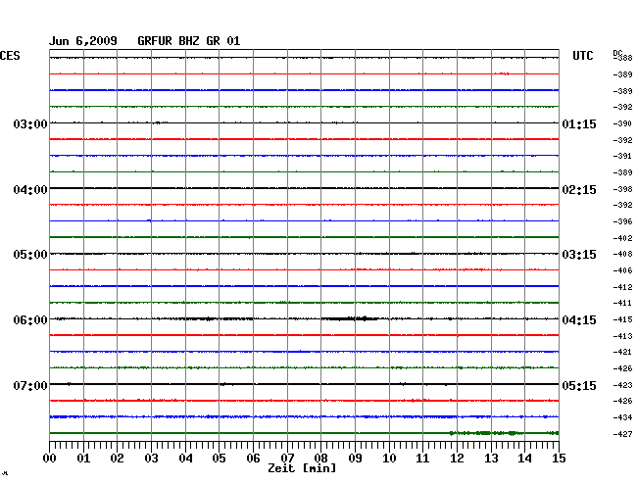Click the DC offset value -398
This screenshot has width=637, height=484.
click(622, 189)
